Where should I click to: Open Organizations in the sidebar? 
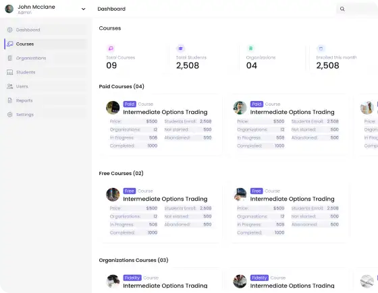point(46,58)
